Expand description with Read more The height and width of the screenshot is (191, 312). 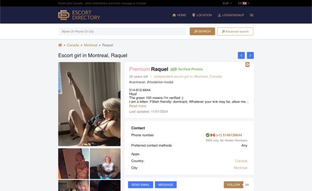click(x=137, y=106)
